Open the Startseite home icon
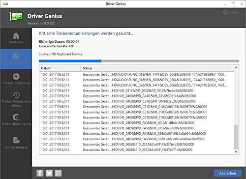Image resolution: width=246 pixels, height=179 pixels. tap(16, 36)
